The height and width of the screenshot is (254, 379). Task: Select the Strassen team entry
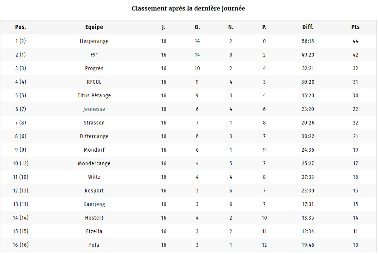pos(94,123)
